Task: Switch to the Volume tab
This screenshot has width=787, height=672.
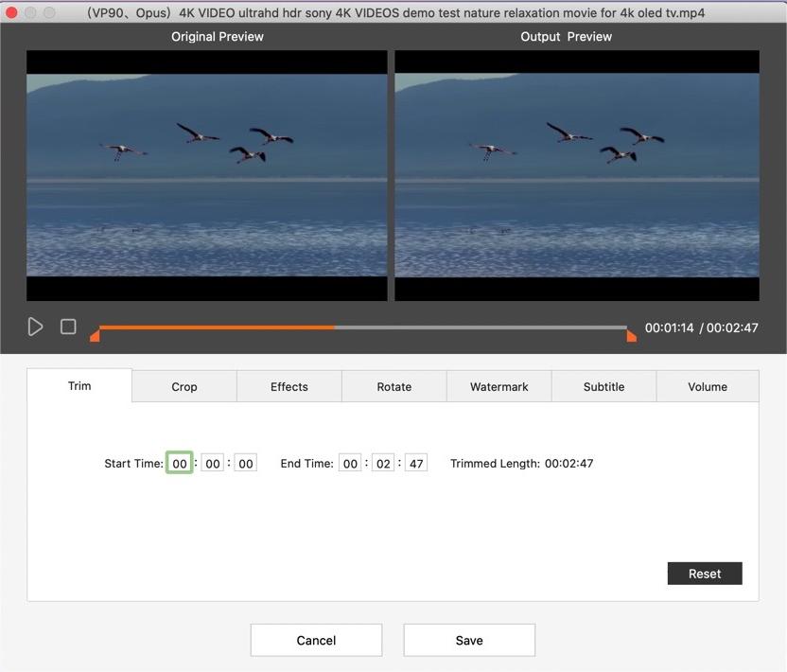Action: tap(708, 386)
